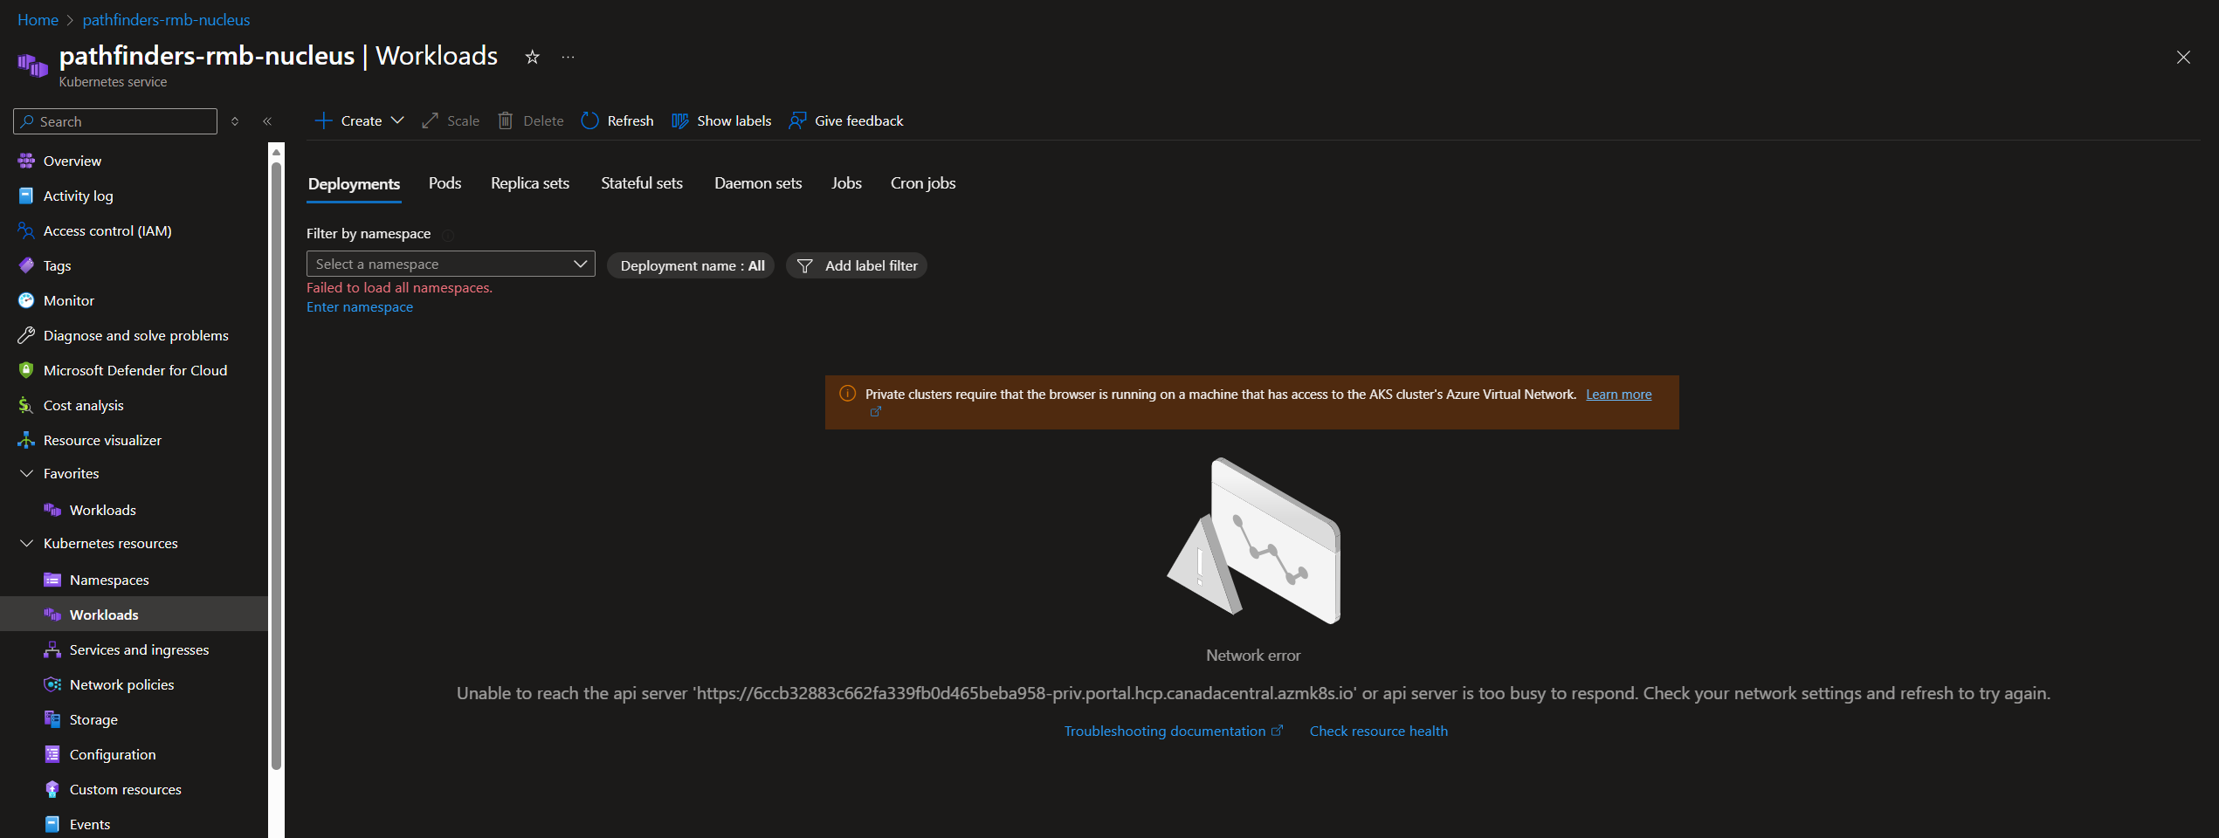Collapse the sidebar menu with double chevron

(267, 121)
